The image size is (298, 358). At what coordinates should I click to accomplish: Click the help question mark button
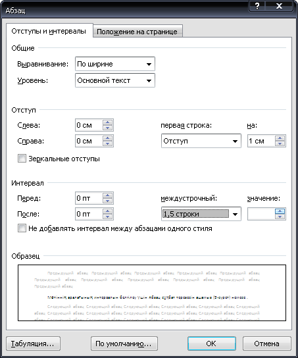pyautogui.click(x=257, y=6)
